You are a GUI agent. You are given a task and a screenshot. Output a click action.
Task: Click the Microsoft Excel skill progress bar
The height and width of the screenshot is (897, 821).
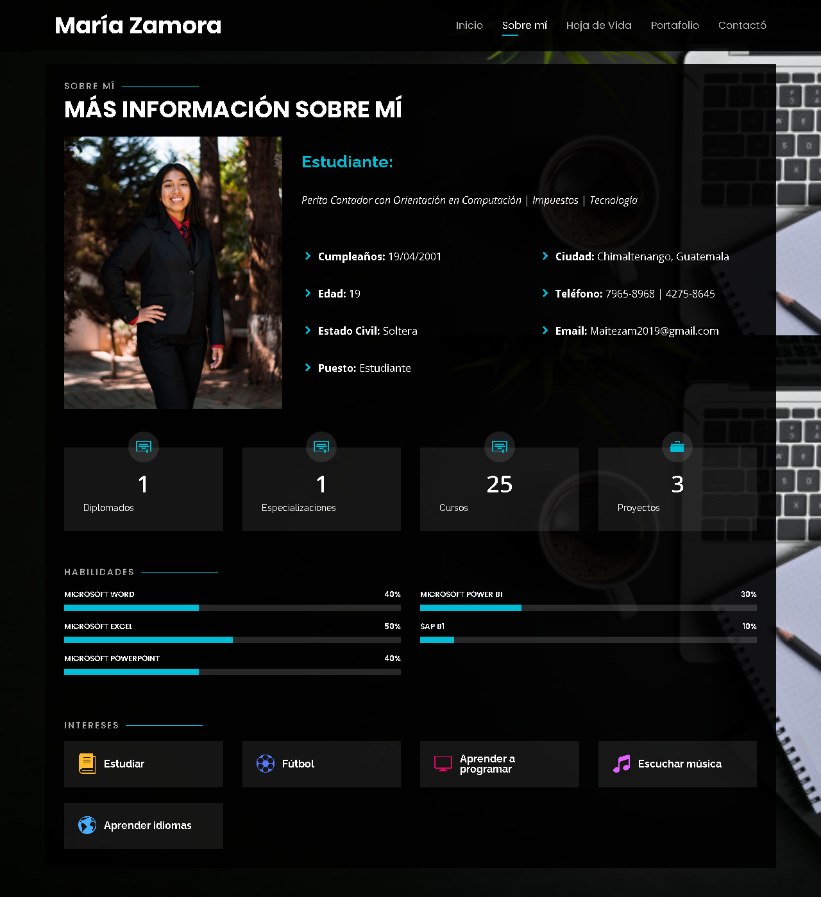coord(232,640)
